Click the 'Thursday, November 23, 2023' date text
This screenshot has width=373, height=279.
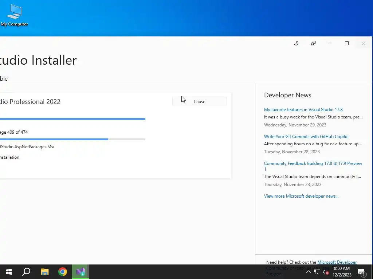pos(292,184)
